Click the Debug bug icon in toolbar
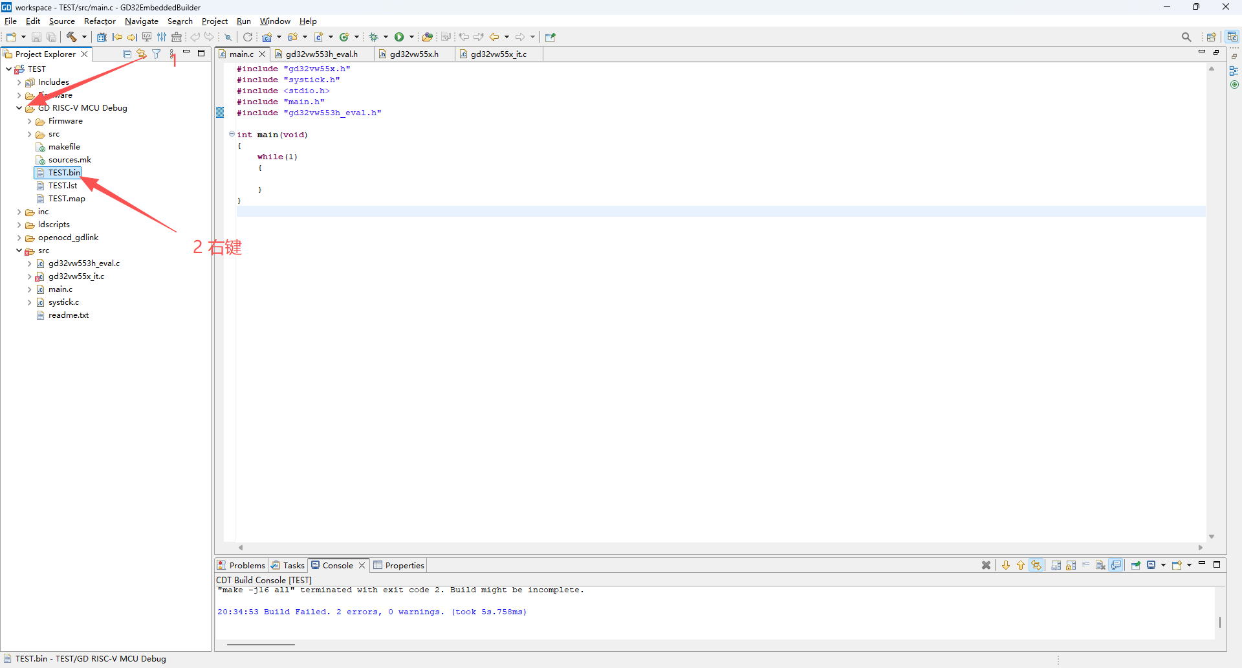The image size is (1242, 668). point(374,37)
